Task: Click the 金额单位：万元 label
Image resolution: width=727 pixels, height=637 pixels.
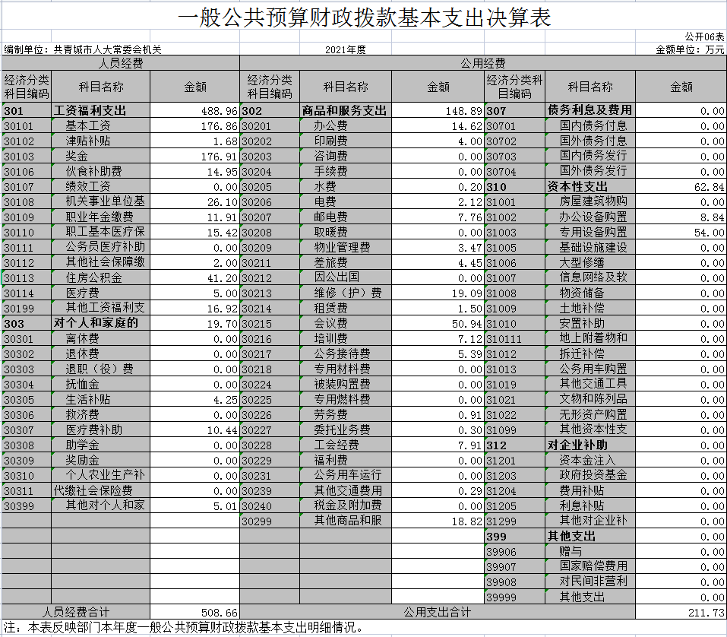Action: click(690, 49)
